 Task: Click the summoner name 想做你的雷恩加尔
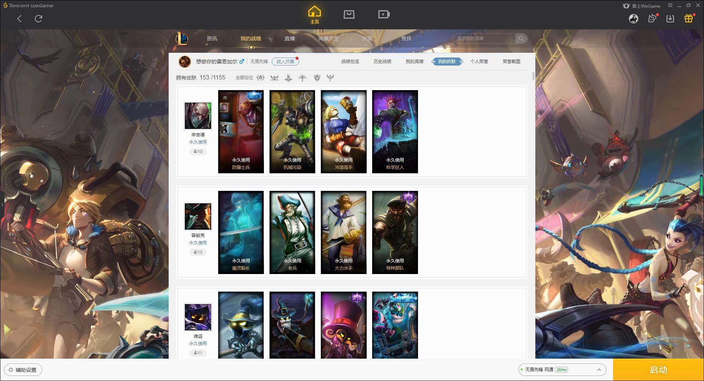tap(216, 62)
